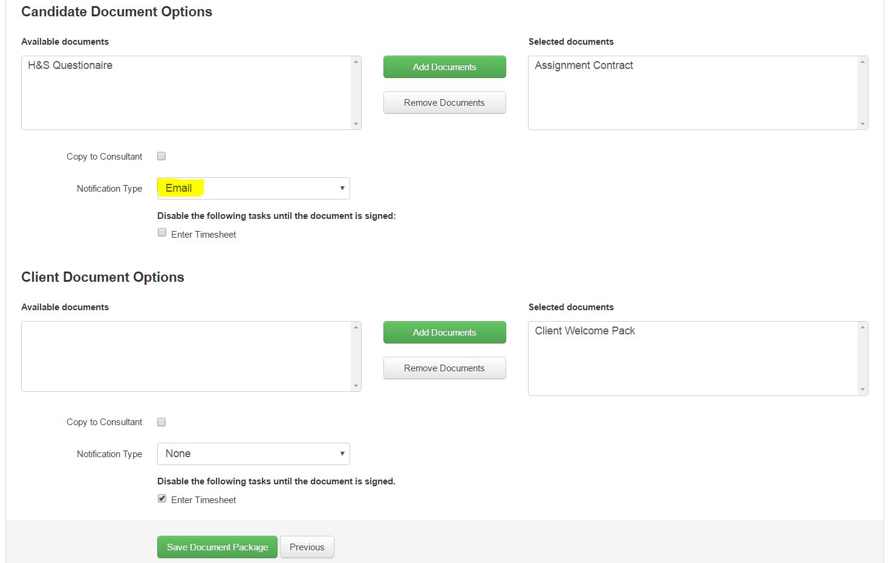The width and height of the screenshot is (889, 563).
Task: Click up arrow of client selected documents scrollbar
Action: pyautogui.click(x=862, y=327)
